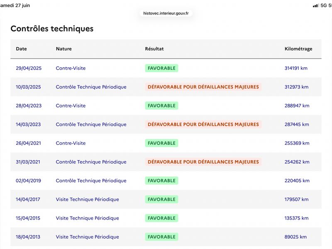Tap the Samedi 27 juin date
This screenshot has width=332, height=249.
click(15, 5)
